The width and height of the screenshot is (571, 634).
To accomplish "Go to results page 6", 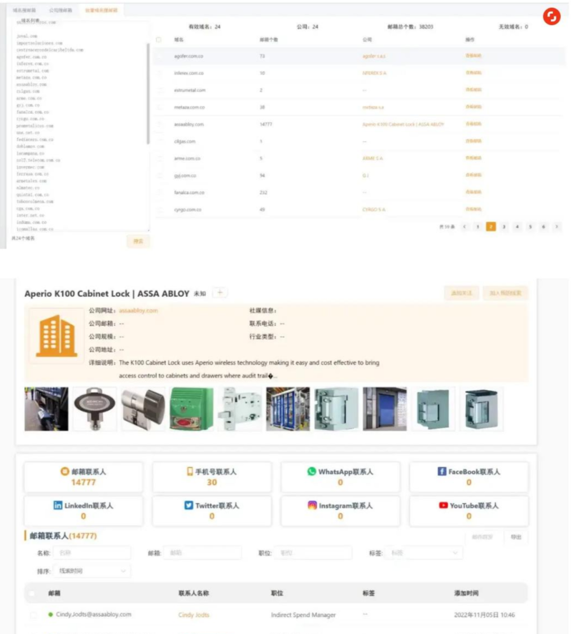I will (x=544, y=227).
